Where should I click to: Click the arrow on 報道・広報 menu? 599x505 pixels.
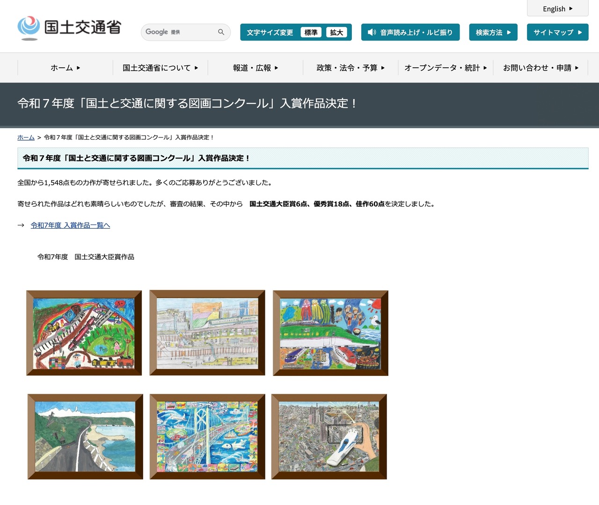coord(276,68)
